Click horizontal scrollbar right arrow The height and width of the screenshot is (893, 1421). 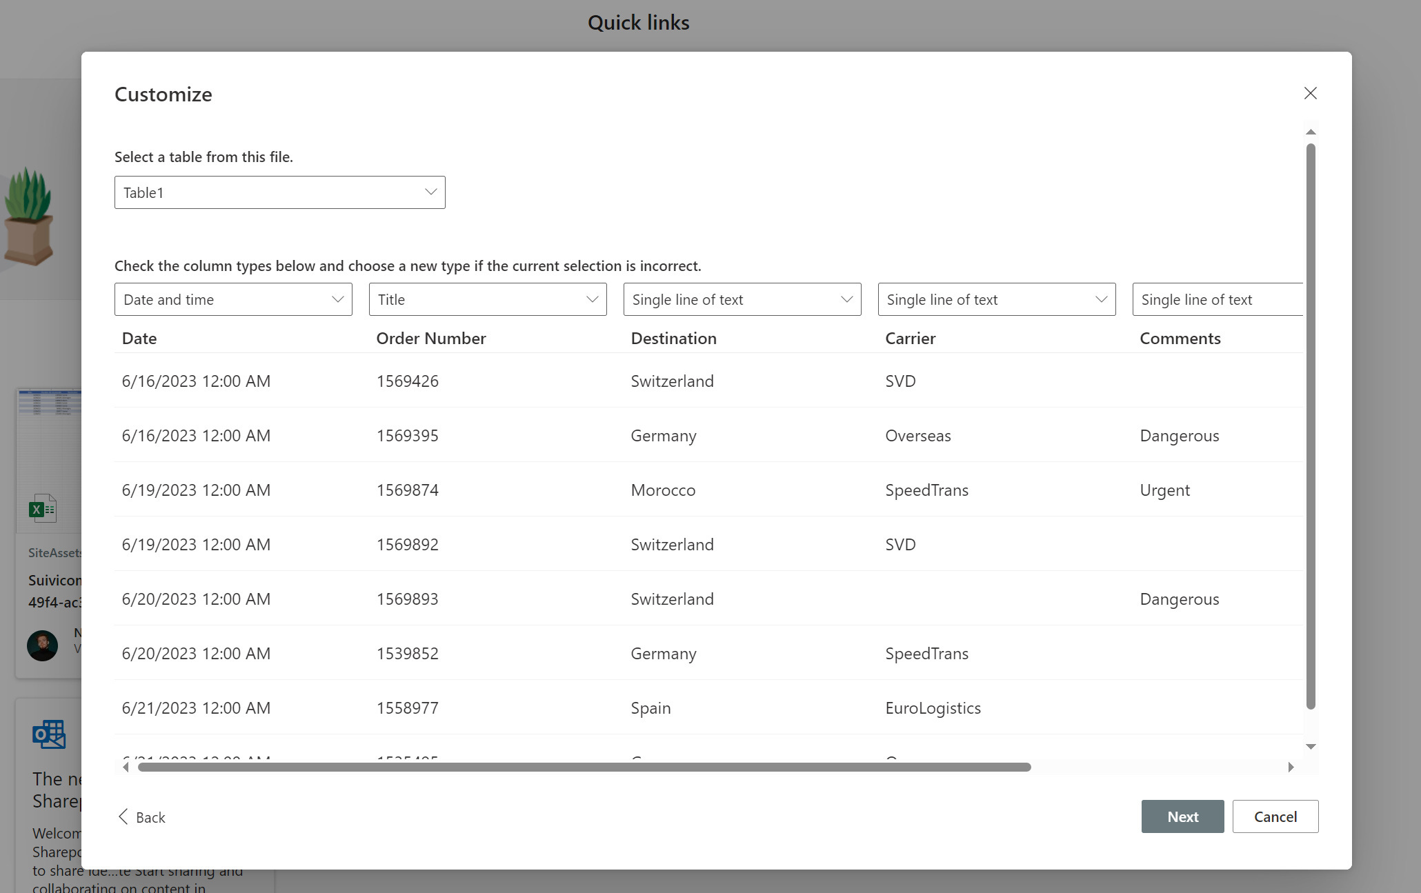(x=1291, y=767)
